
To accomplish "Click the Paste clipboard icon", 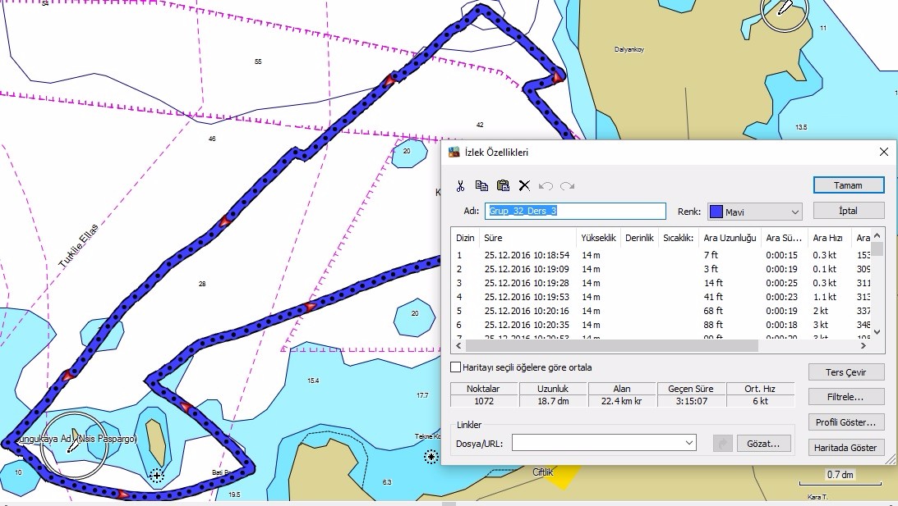I will (x=503, y=185).
